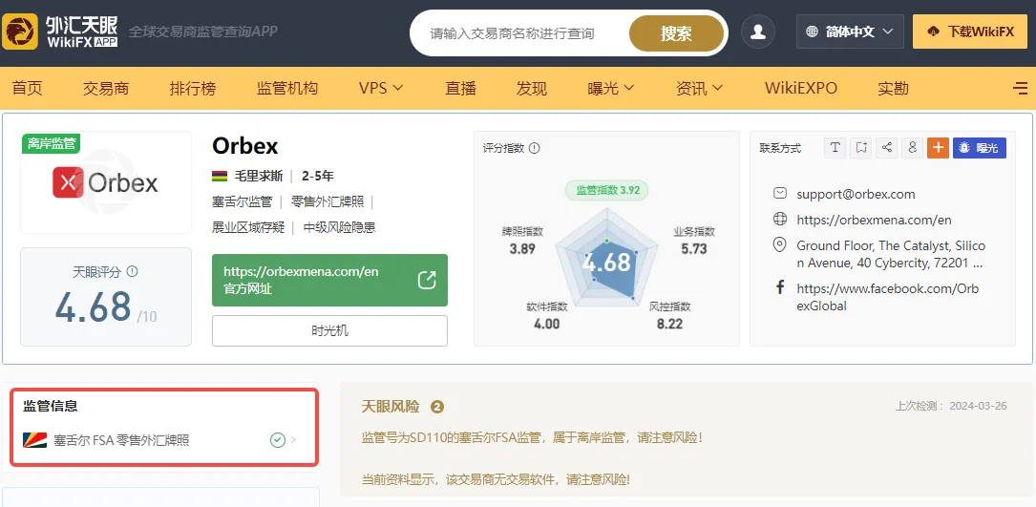Open 直播 navigation item
The width and height of the screenshot is (1036, 507).
460,88
